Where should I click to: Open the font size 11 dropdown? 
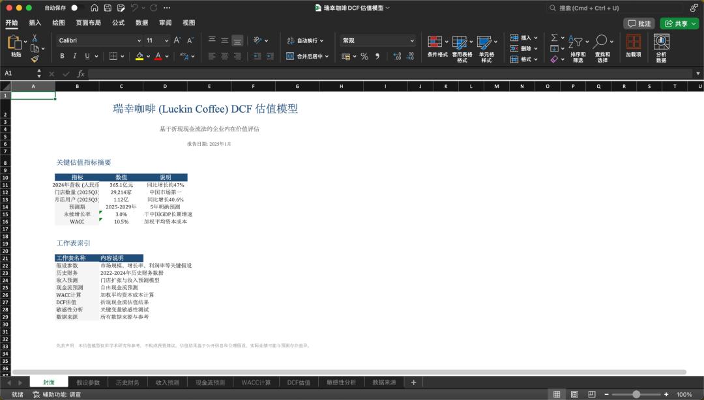click(167, 40)
